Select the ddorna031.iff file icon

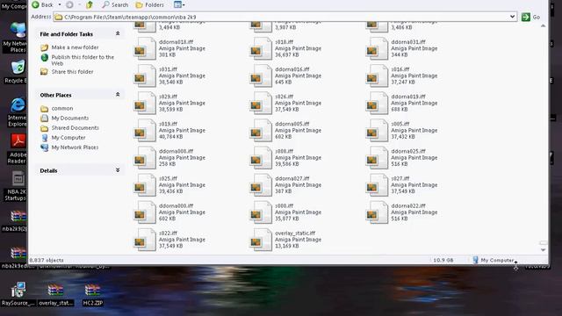[x=377, y=49]
